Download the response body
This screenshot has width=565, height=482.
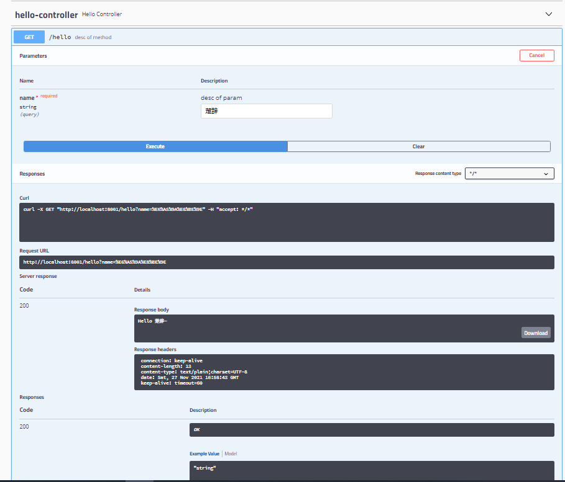pos(535,332)
